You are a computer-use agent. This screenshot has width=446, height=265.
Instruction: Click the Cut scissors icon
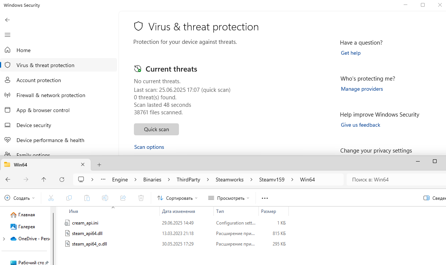coord(51,198)
